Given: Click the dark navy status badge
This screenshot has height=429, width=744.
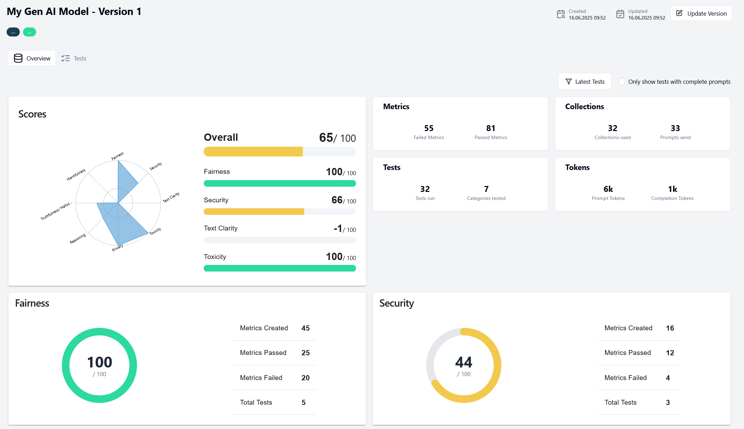Looking at the screenshot, I should click(13, 32).
